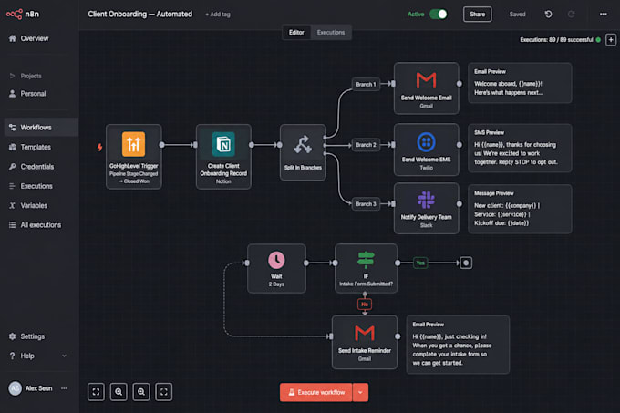
Task: Click the Share button
Action: click(x=477, y=15)
